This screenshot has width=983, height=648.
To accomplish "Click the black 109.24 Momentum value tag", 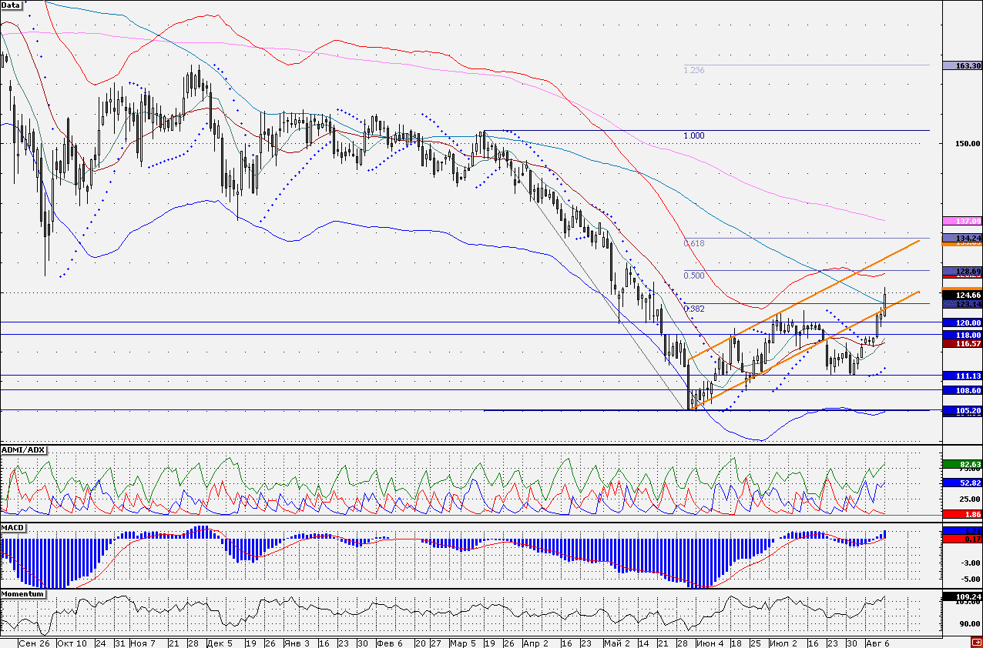I will pyautogui.click(x=962, y=596).
